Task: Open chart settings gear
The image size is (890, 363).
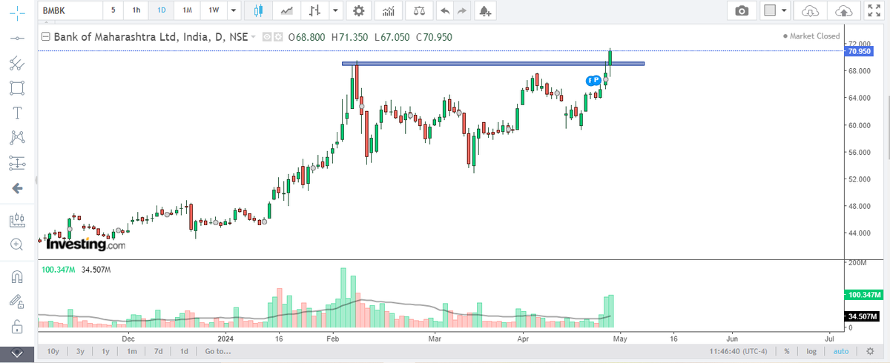Action: click(359, 10)
